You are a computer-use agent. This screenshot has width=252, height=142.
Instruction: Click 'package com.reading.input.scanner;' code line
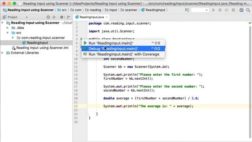click(120, 23)
